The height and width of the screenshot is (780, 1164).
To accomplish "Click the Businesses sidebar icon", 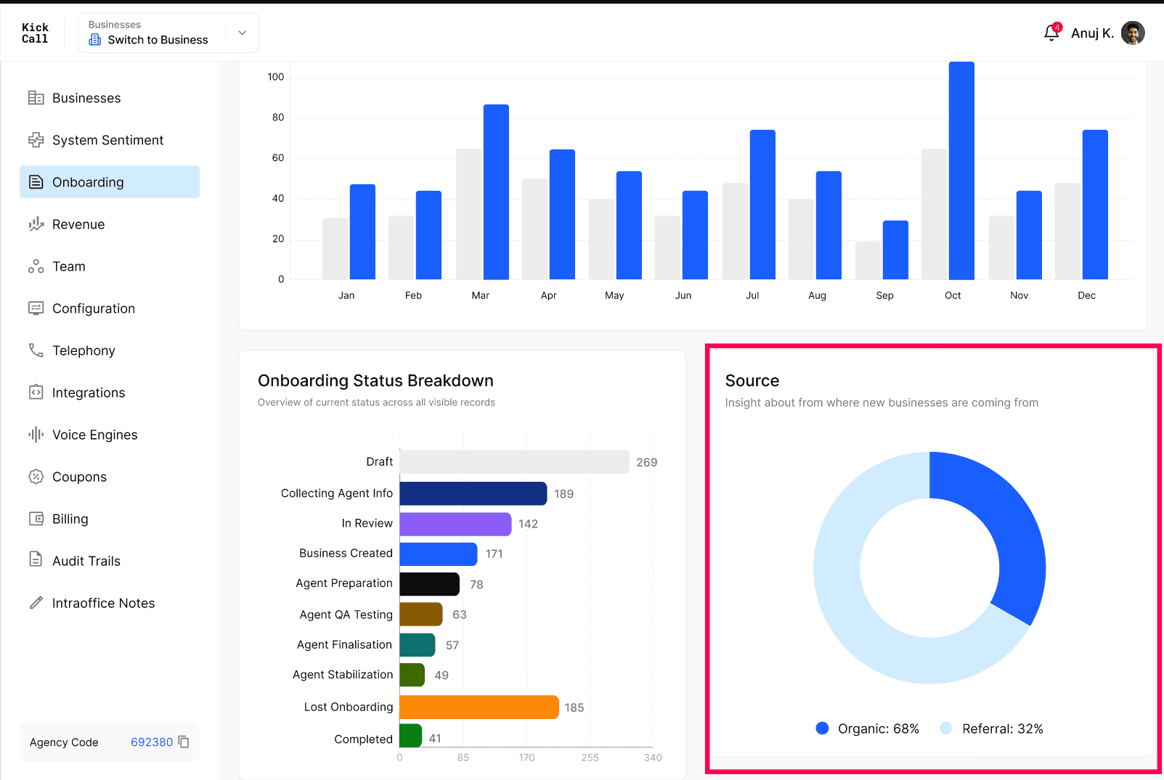I will 36,98.
